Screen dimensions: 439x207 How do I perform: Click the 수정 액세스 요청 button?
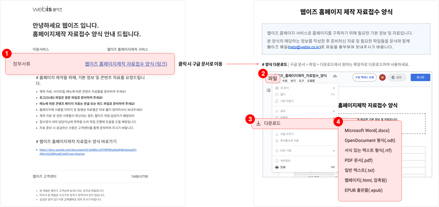(x=364, y=77)
